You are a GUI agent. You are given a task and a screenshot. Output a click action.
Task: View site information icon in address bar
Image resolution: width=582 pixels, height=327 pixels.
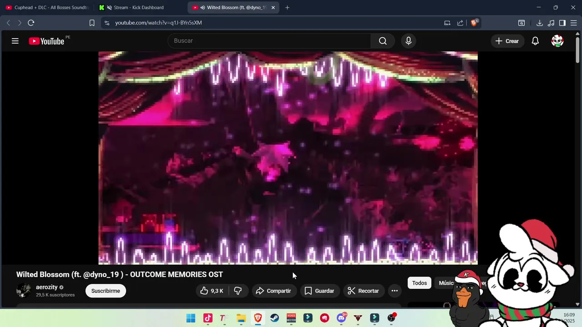click(107, 23)
